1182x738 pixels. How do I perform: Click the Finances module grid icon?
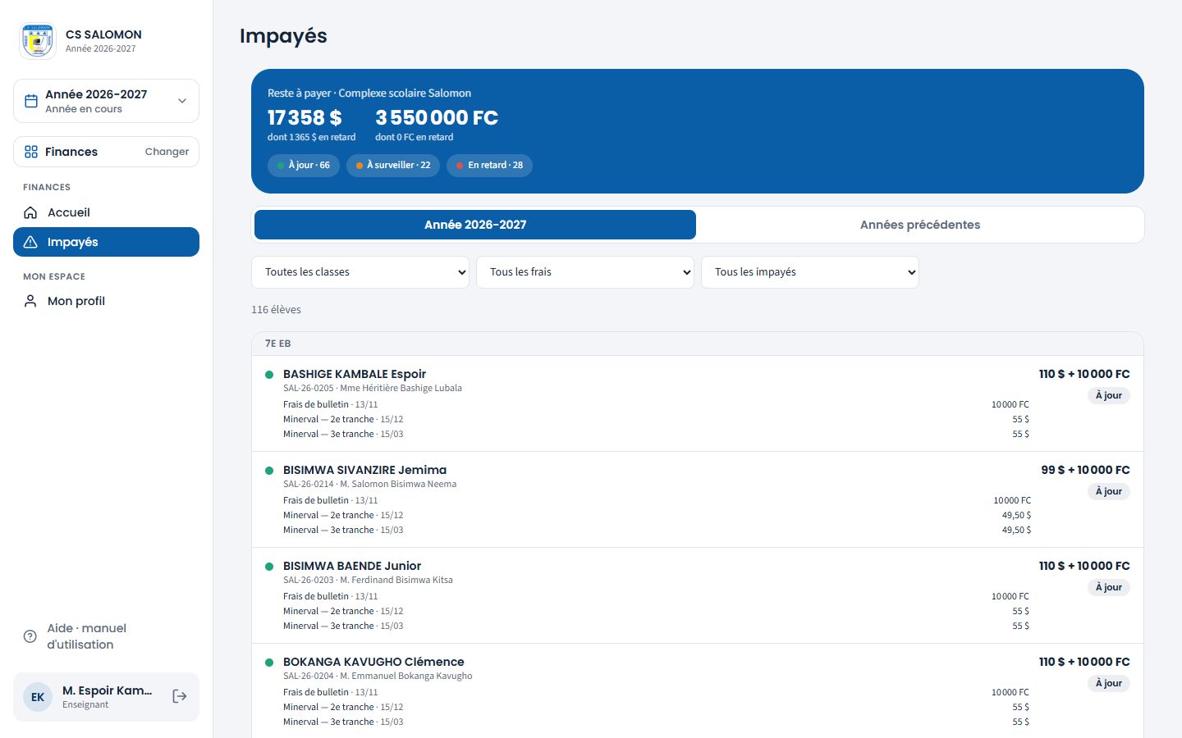pyautogui.click(x=31, y=152)
